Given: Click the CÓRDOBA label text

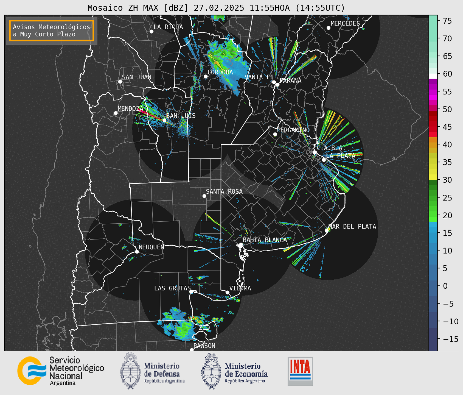Looking at the screenshot, I should click(220, 72).
